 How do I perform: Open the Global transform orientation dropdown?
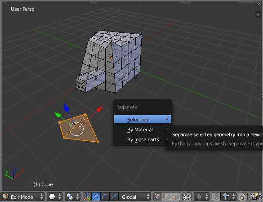[135, 197]
